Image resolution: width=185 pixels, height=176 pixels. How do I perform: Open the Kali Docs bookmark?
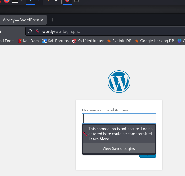tap(28, 41)
